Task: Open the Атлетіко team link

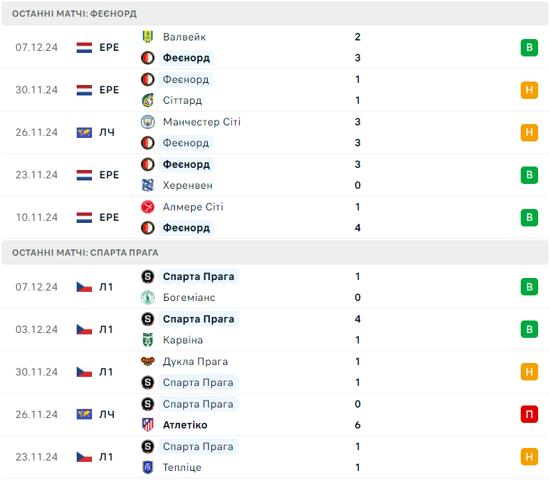Action: click(x=185, y=425)
